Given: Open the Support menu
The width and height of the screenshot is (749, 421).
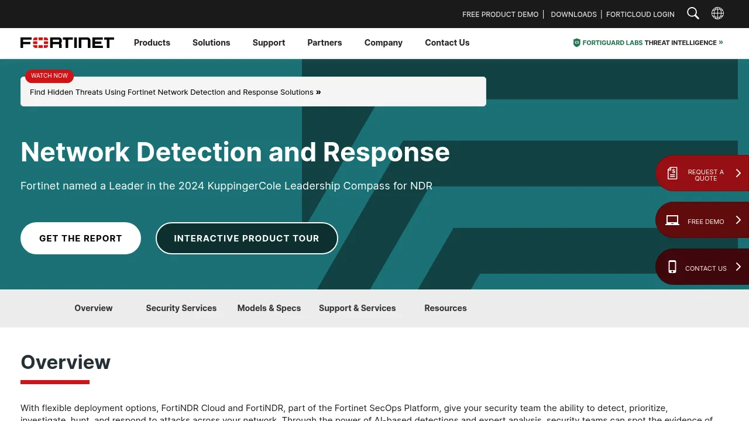Looking at the screenshot, I should [269, 43].
